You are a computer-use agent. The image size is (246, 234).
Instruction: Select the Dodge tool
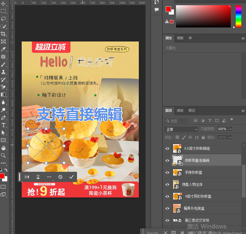pyautogui.click(x=3, y=110)
